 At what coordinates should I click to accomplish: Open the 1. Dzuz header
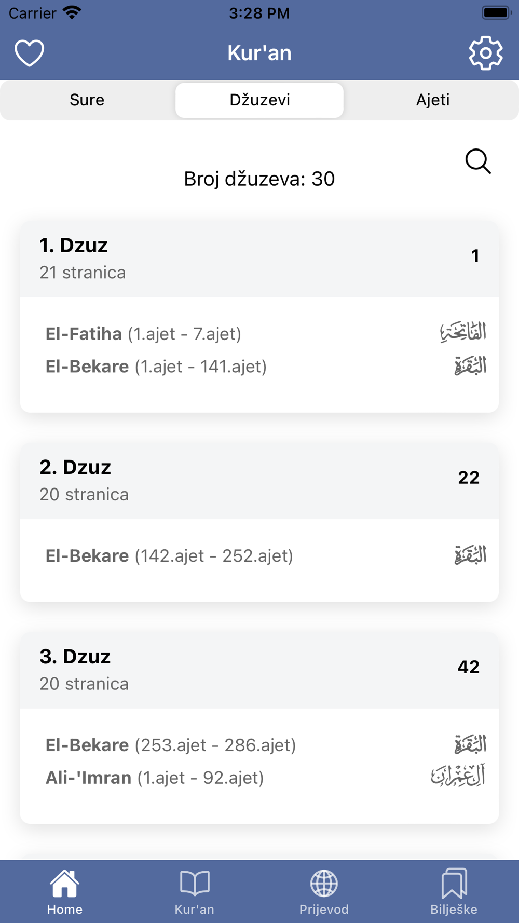[x=259, y=259]
